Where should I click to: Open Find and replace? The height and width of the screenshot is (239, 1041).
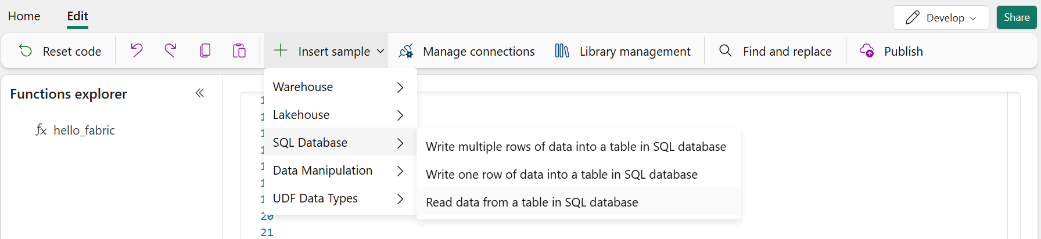[x=776, y=51]
